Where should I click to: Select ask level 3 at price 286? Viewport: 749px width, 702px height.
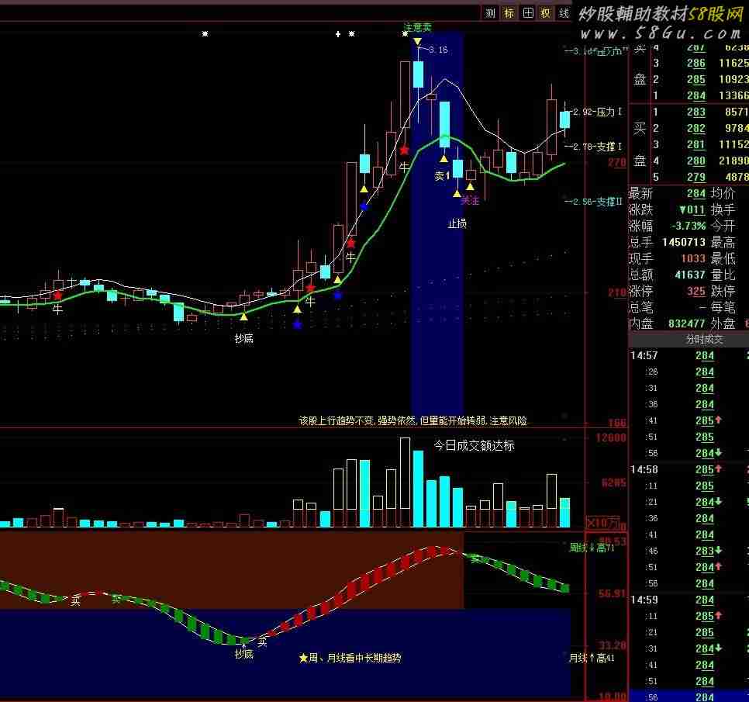coord(700,63)
